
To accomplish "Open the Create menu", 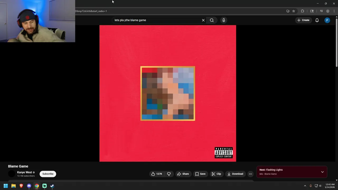I will coord(303,20).
